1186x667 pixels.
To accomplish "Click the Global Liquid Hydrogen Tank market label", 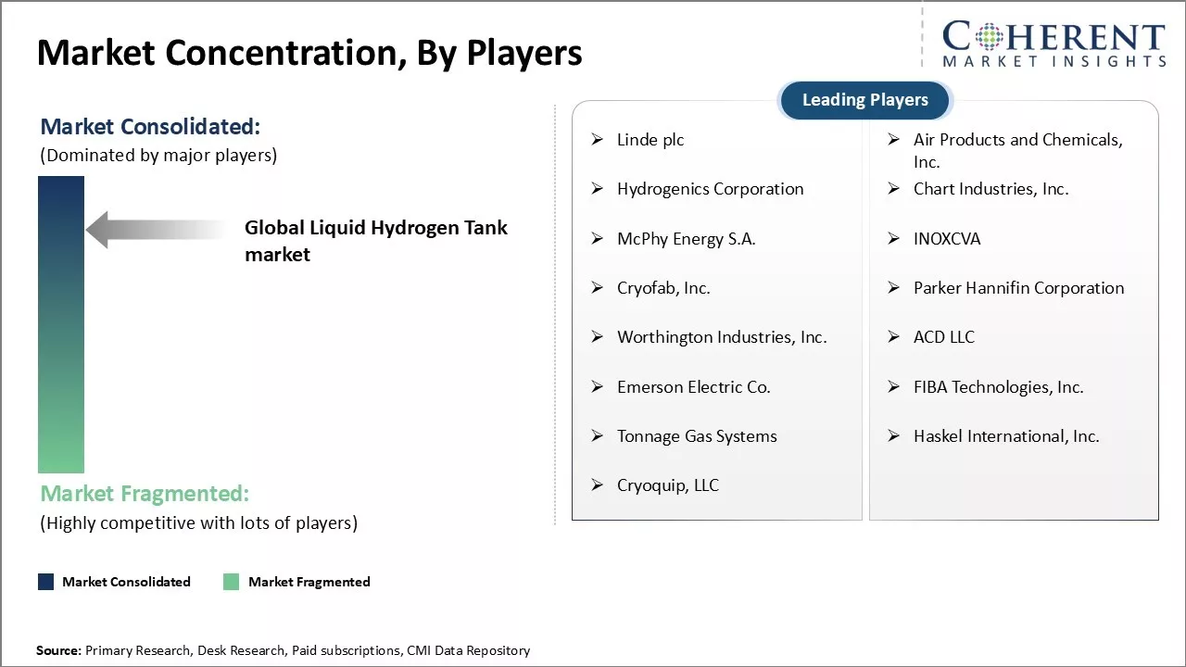I will (x=375, y=241).
